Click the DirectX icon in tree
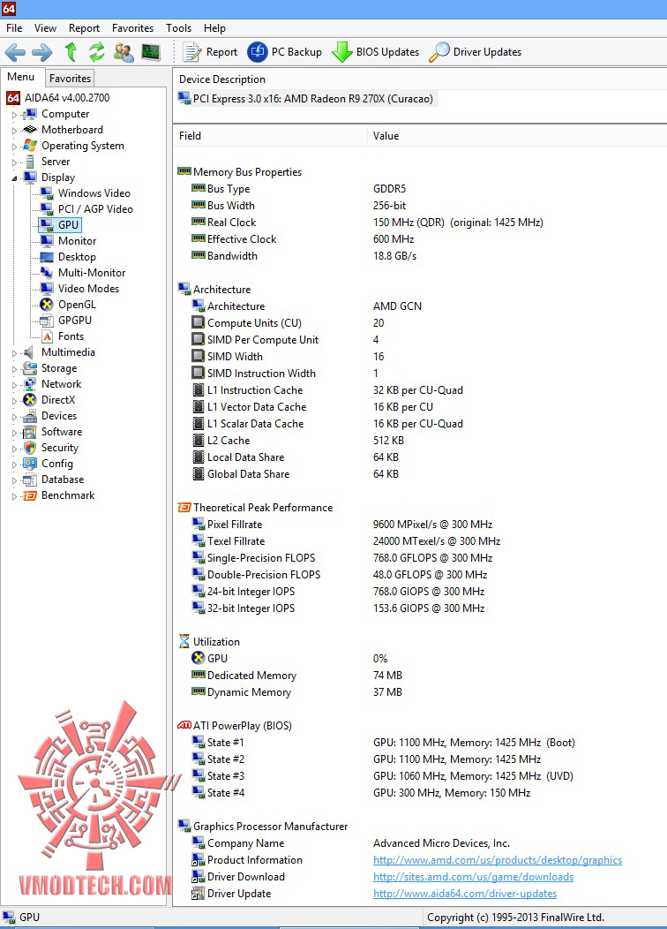The height and width of the screenshot is (929, 667). click(30, 400)
